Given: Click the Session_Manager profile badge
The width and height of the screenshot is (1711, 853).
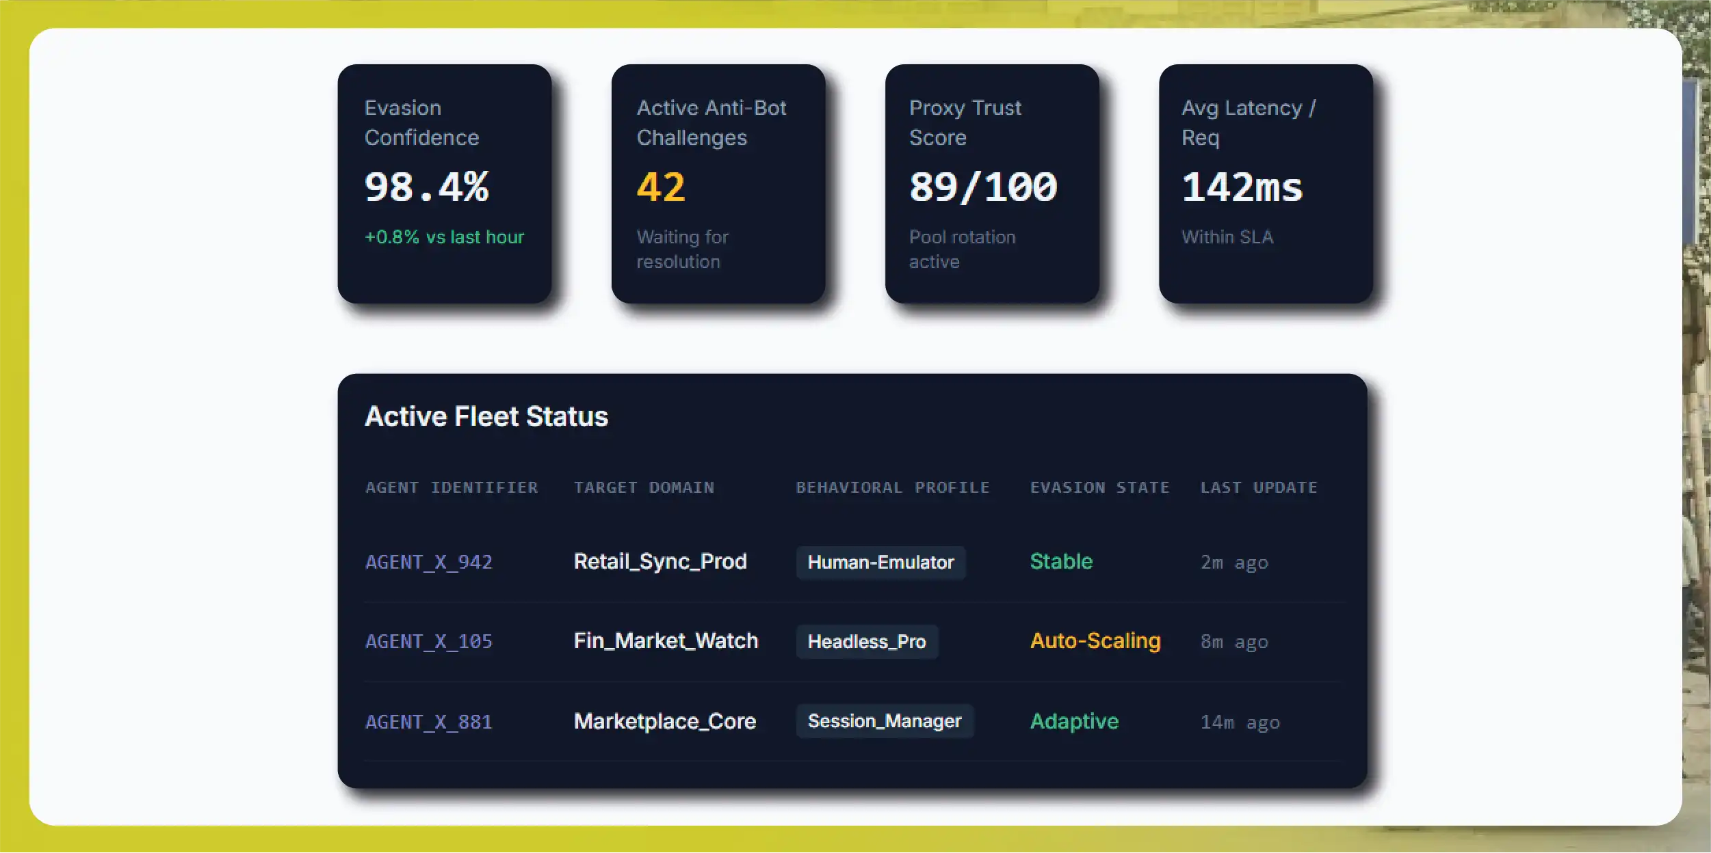Looking at the screenshot, I should coord(885,721).
